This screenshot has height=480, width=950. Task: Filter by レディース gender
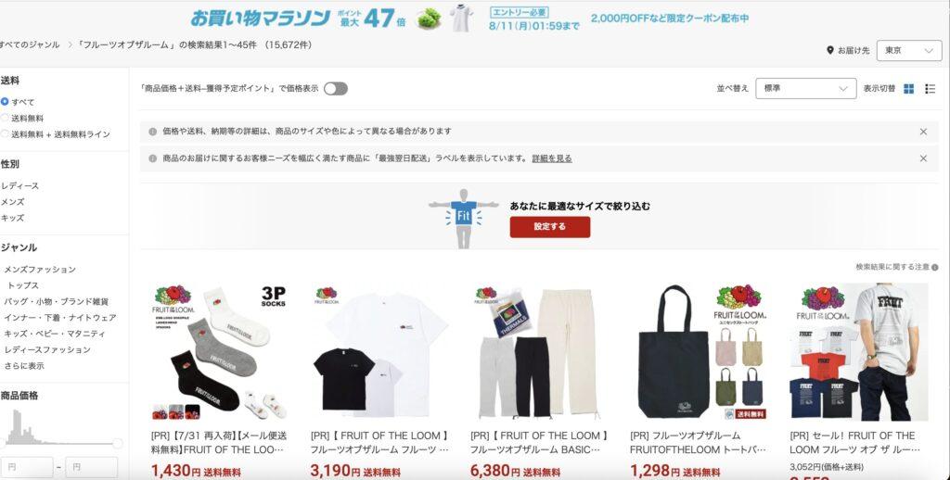(20, 186)
